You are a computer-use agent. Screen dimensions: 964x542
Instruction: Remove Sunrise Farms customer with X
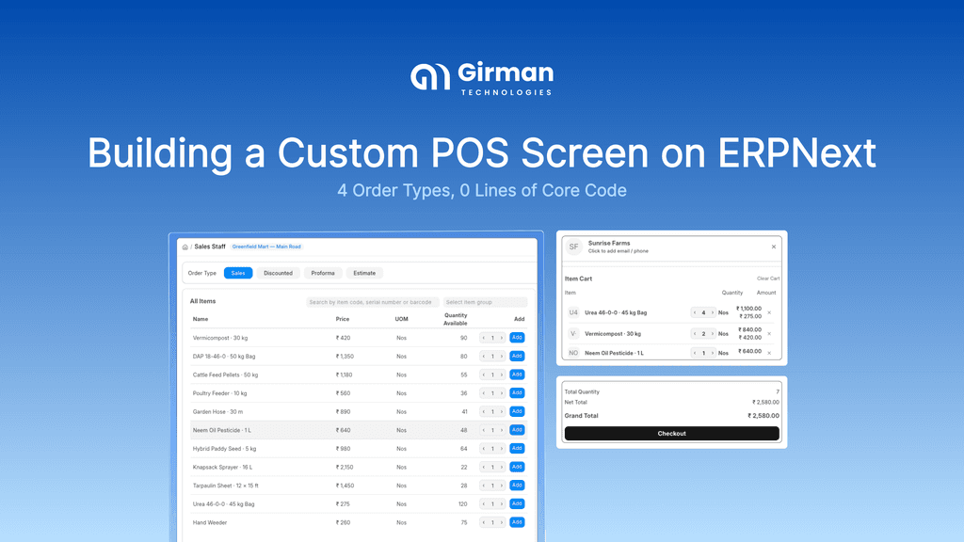774,247
